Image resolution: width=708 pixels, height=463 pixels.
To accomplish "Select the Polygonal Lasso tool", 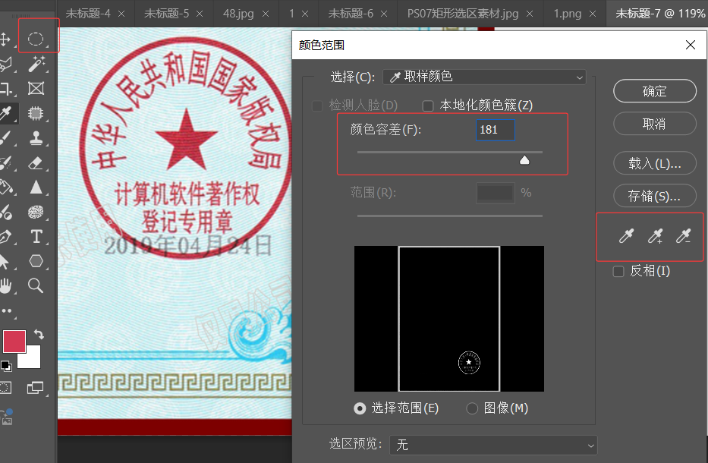I will tap(5, 65).
